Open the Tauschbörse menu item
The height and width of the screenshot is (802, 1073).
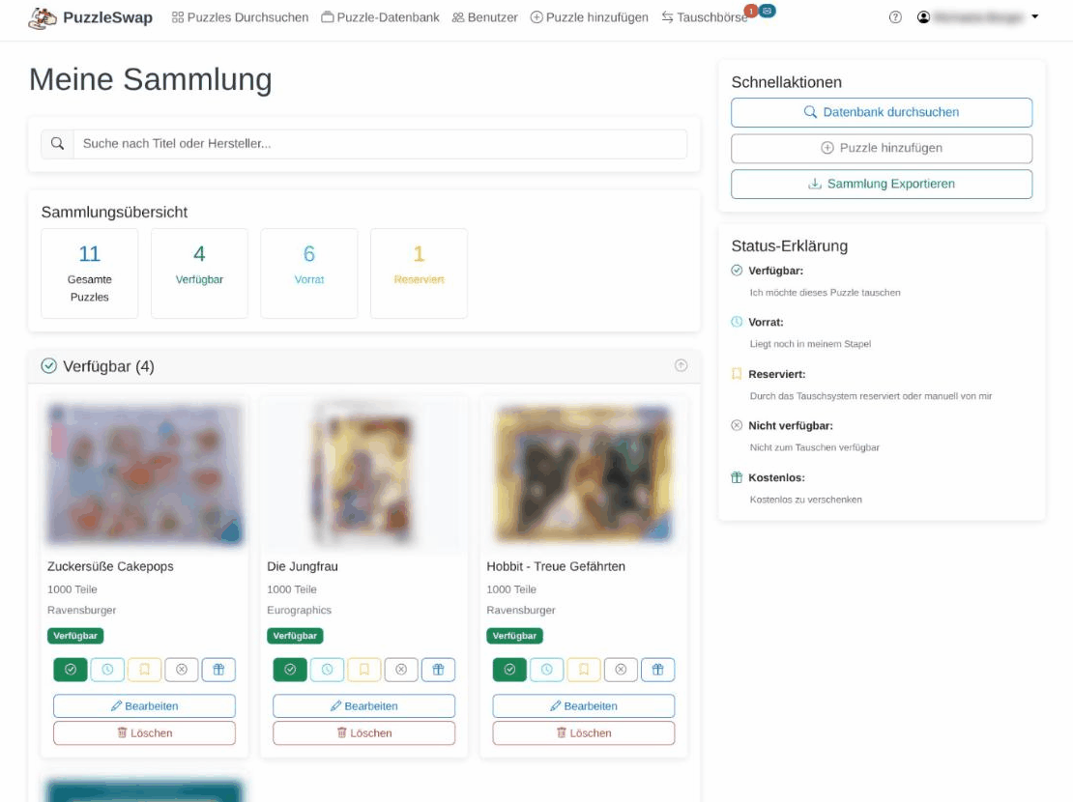point(705,17)
